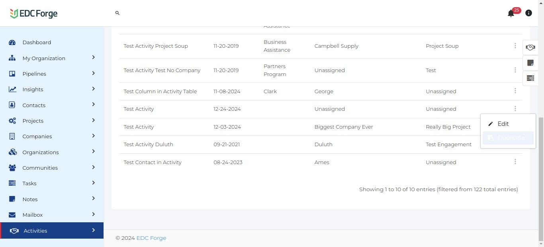The width and height of the screenshot is (544, 247).
Task: Open notifications bell icon
Action: tap(511, 14)
